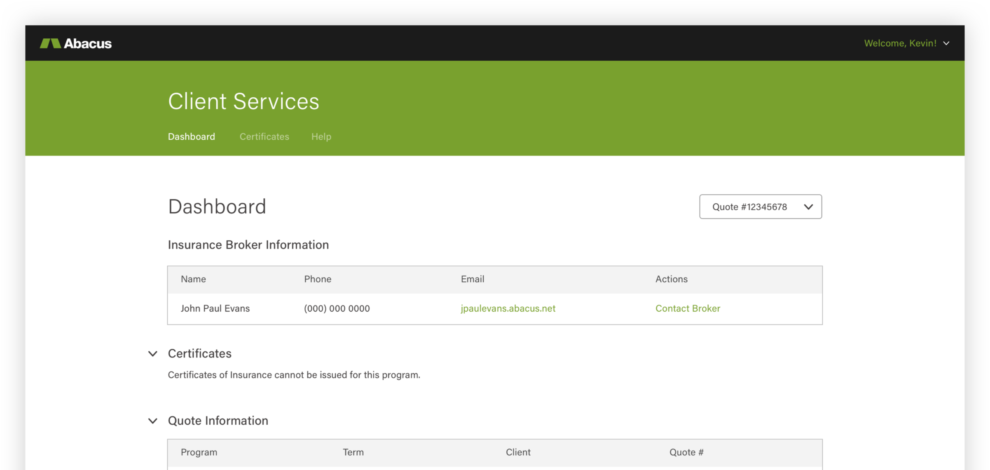
Task: Select the John Paul Evans name cell
Action: 215,308
